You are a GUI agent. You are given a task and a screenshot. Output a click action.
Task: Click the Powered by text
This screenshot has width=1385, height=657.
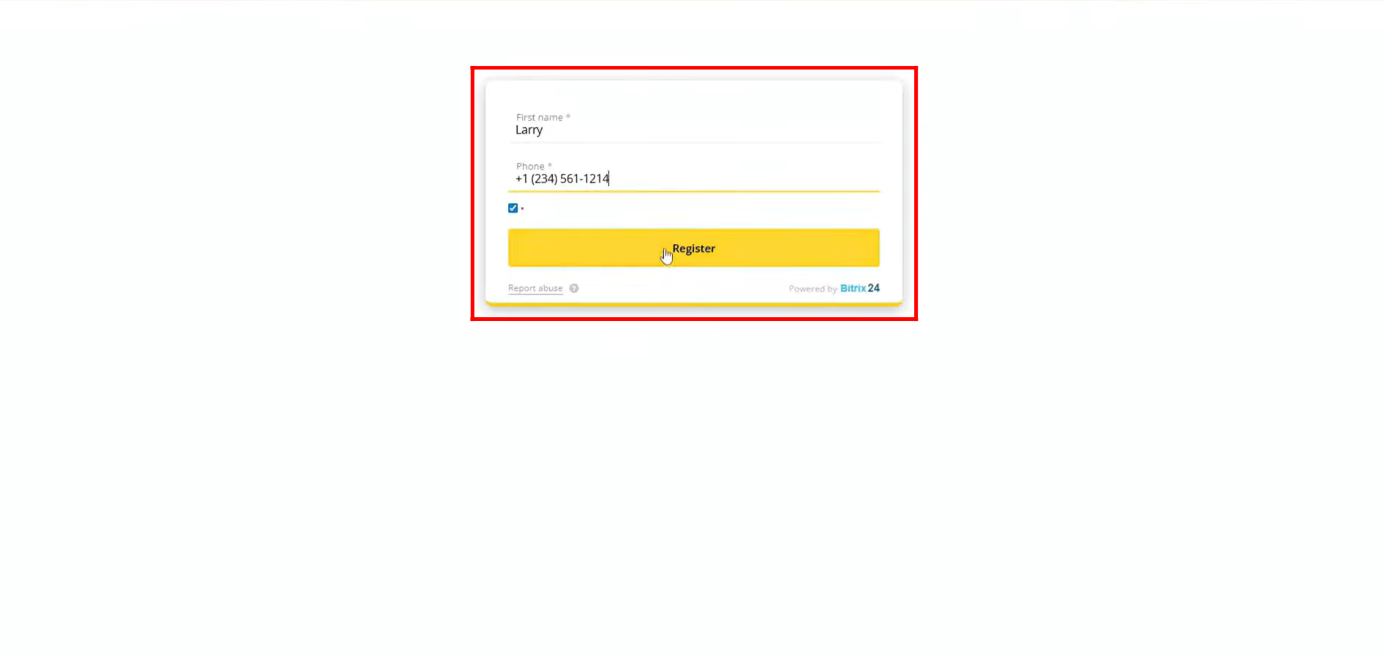[x=812, y=289]
